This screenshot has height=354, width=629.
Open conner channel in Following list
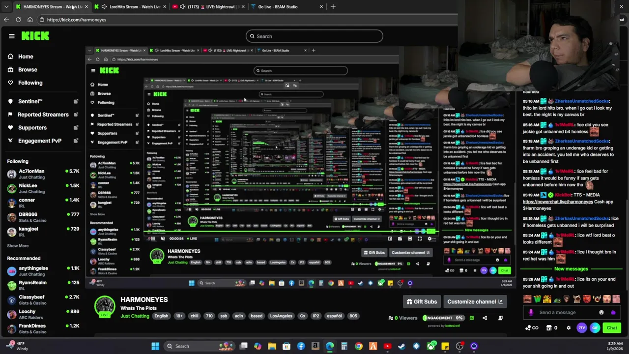point(43,203)
